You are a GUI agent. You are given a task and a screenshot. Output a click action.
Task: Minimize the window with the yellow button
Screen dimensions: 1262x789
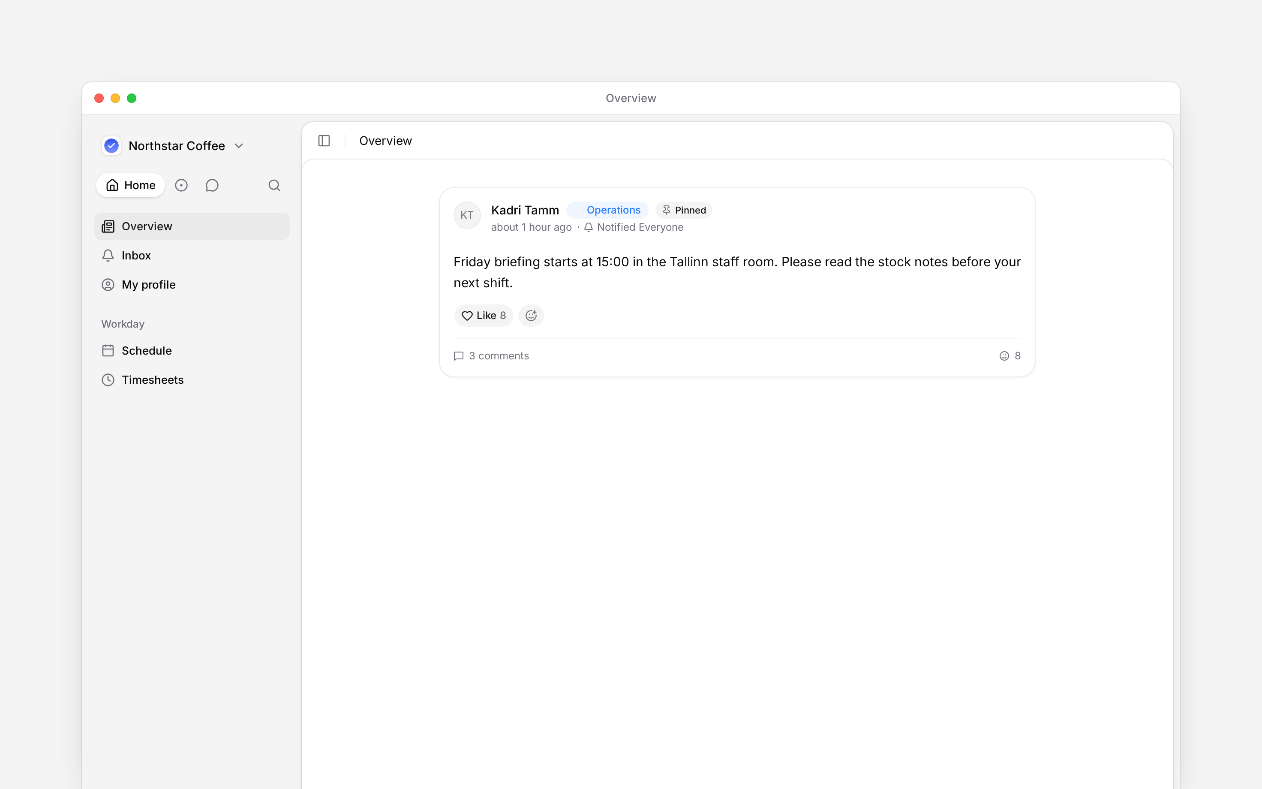click(115, 98)
